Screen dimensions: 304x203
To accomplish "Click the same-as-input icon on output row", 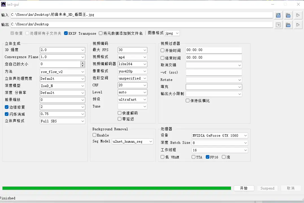I will pyautogui.click(x=278, y=25).
